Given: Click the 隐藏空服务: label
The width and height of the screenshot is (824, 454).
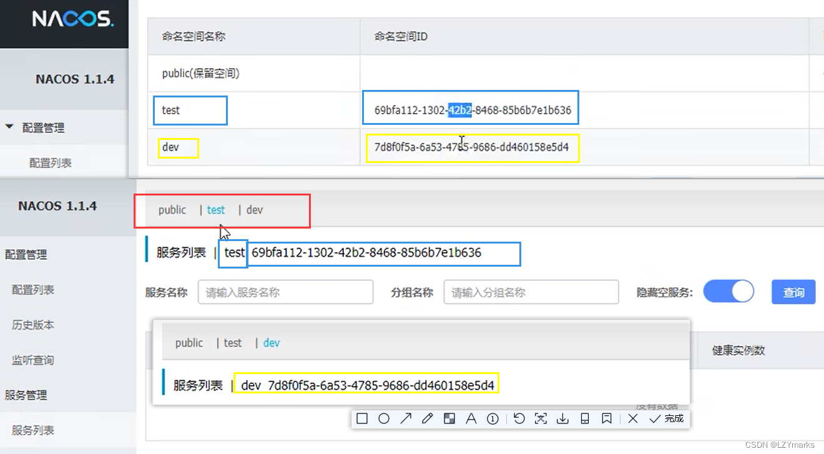Looking at the screenshot, I should [x=664, y=292].
